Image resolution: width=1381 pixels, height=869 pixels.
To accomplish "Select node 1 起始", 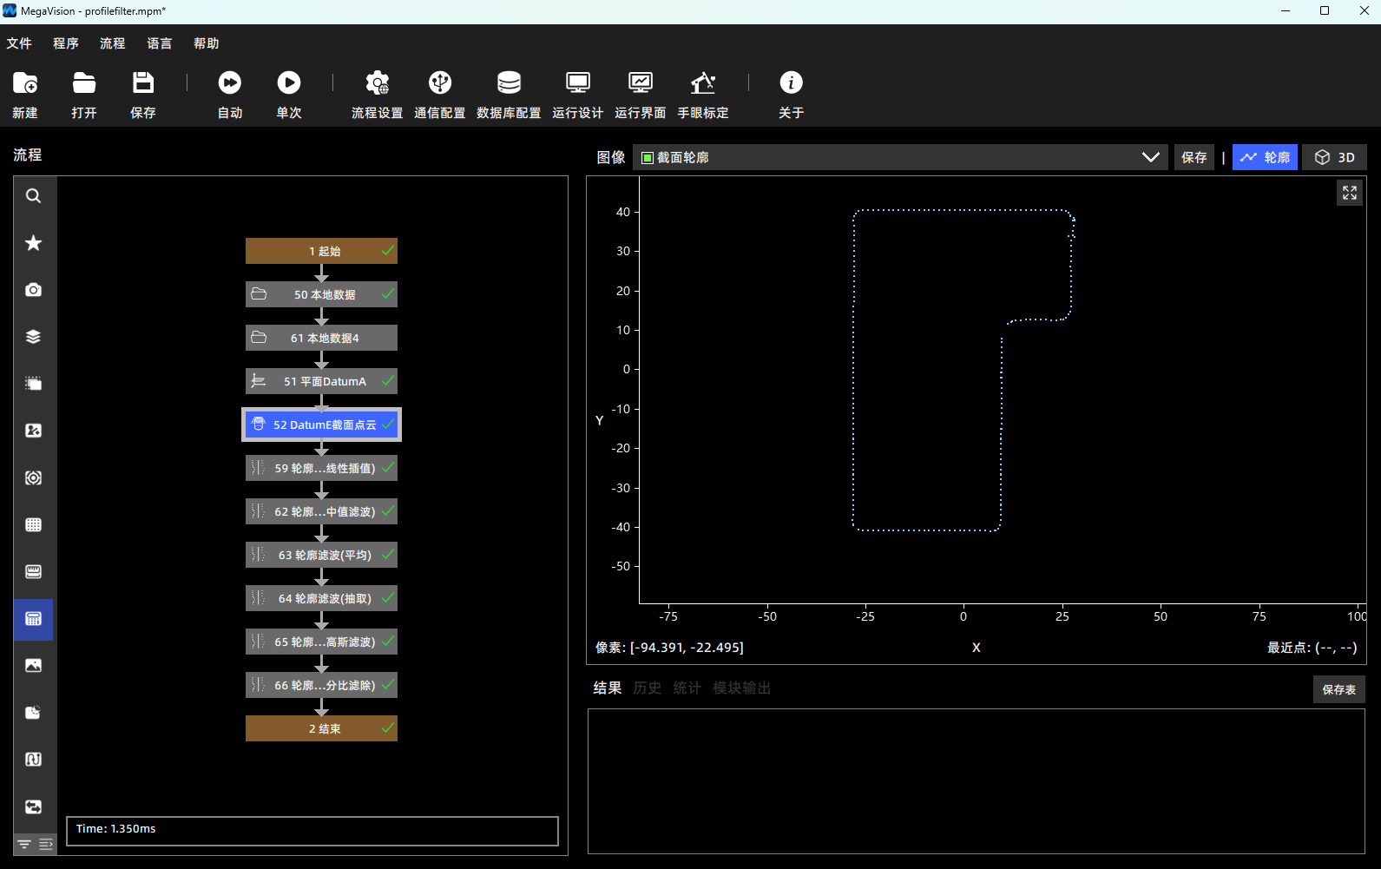I will pyautogui.click(x=322, y=251).
